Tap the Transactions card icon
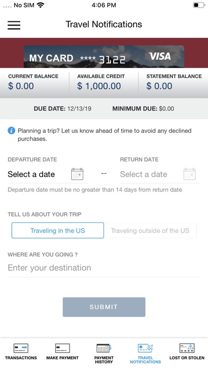 tap(21, 348)
